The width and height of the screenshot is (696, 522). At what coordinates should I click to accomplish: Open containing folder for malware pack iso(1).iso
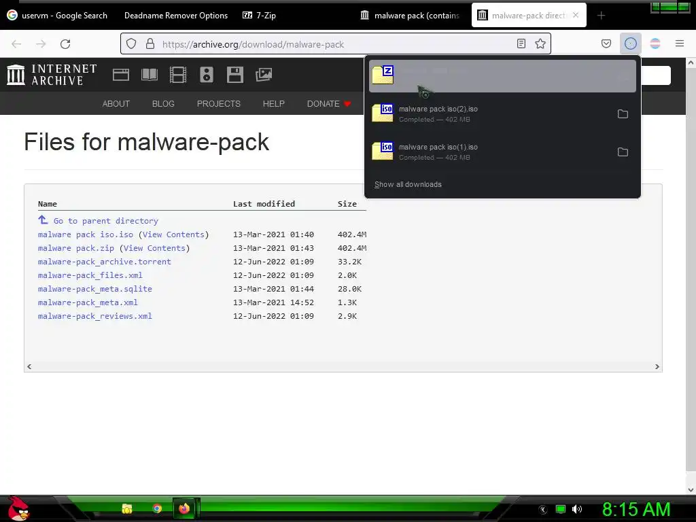[x=623, y=152]
